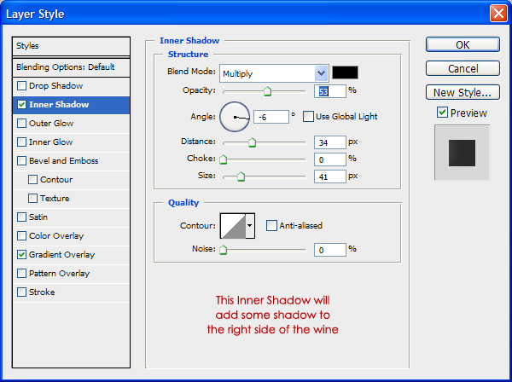
Task: Click the Distance slider handle
Action: click(252, 142)
